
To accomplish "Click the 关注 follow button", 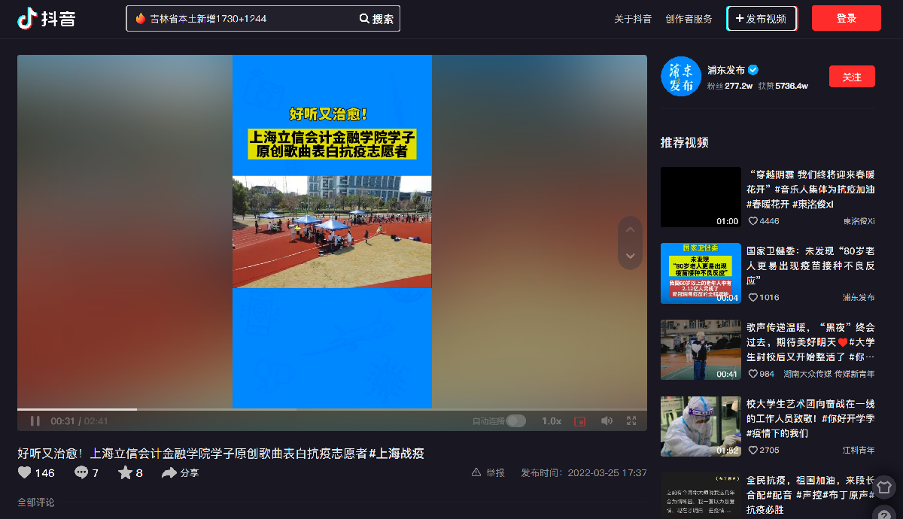I will click(x=852, y=77).
